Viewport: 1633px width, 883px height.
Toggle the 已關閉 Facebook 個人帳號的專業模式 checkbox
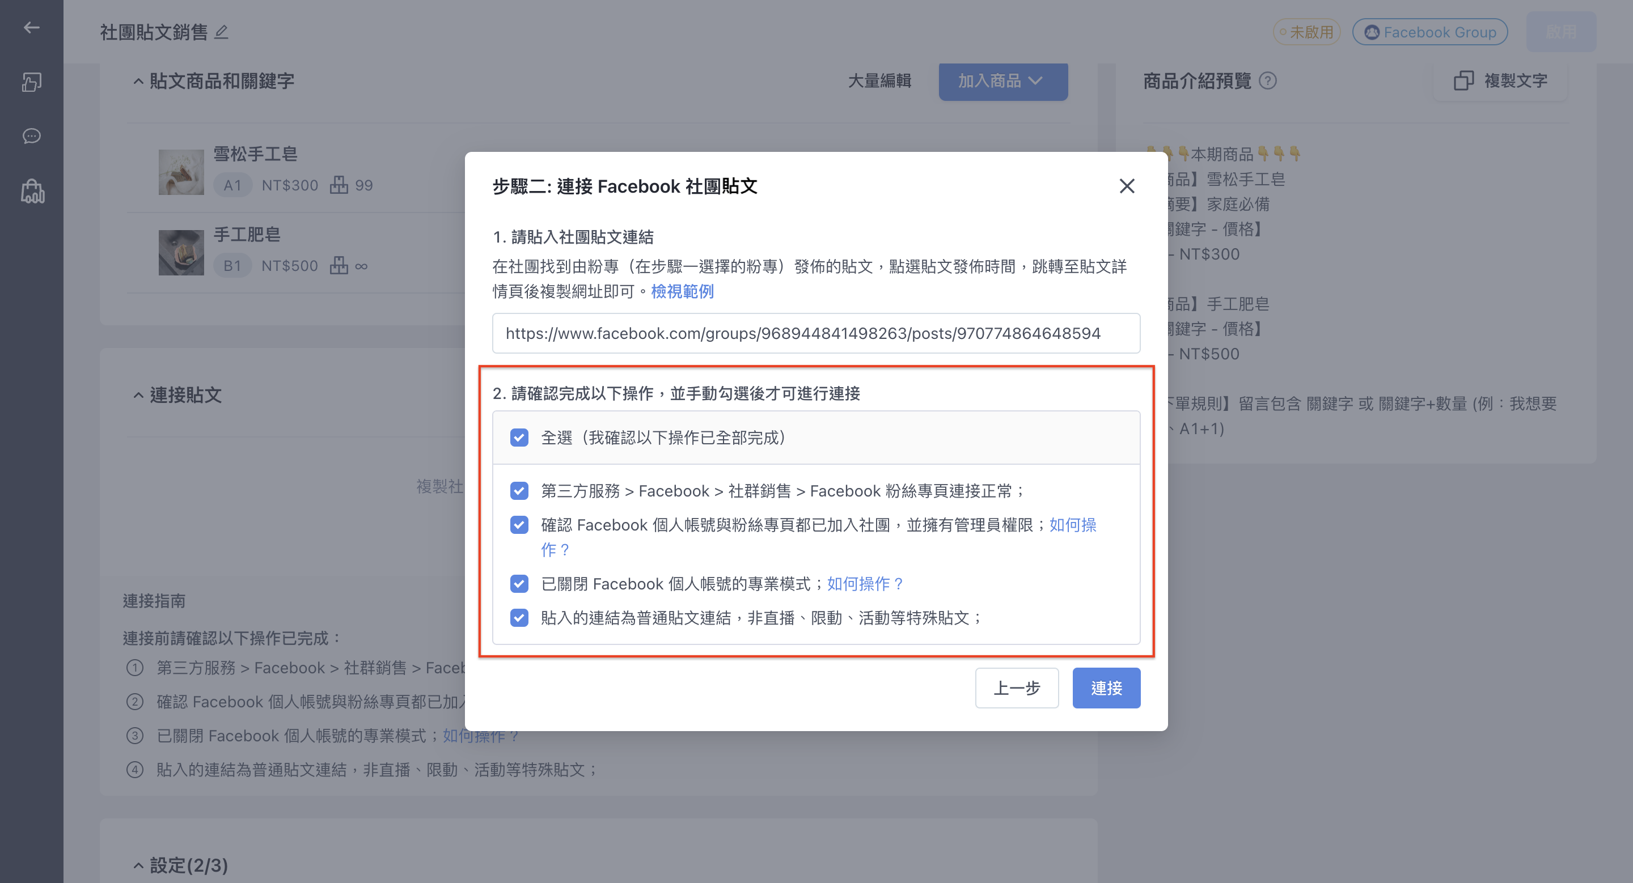coord(519,583)
